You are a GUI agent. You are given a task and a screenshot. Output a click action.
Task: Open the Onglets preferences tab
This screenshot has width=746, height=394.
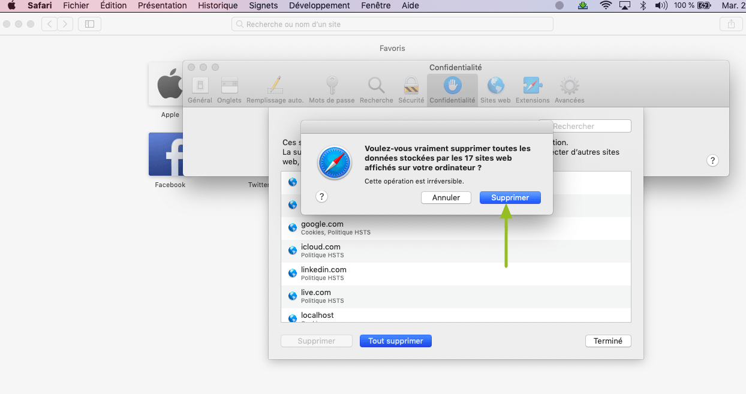click(229, 90)
